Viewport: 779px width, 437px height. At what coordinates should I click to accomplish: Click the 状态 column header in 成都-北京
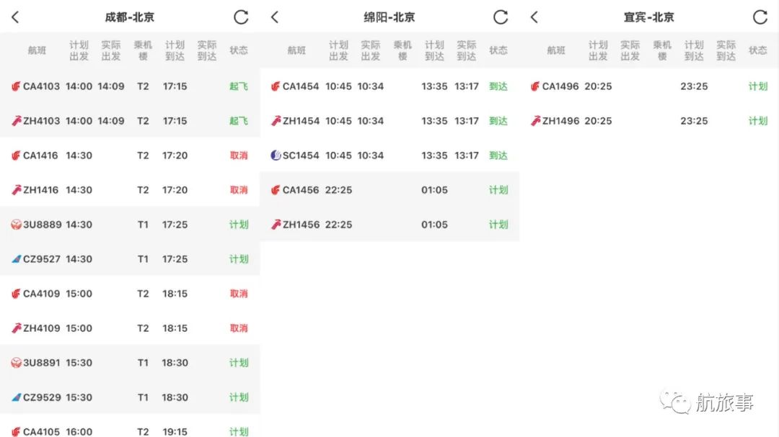(239, 50)
